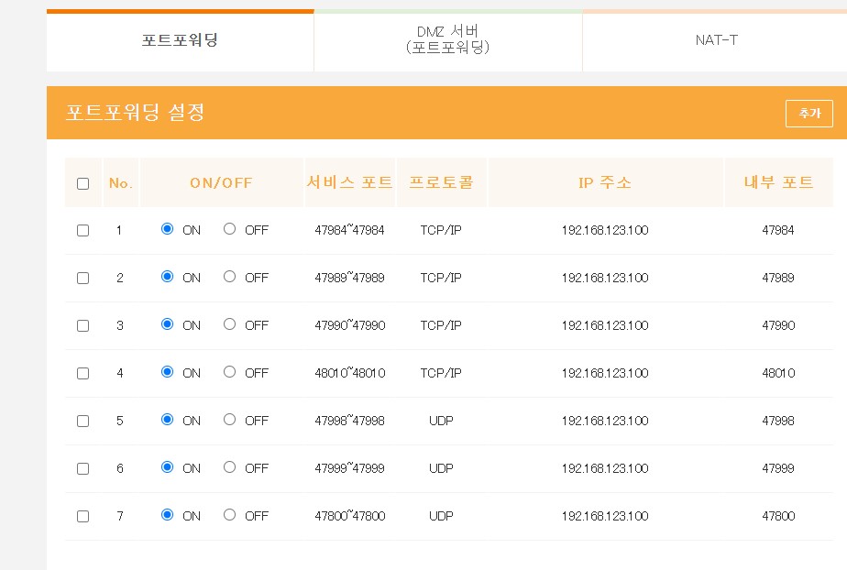This screenshot has width=847, height=570.
Task: Open the NAT-T tab
Action: click(716, 41)
